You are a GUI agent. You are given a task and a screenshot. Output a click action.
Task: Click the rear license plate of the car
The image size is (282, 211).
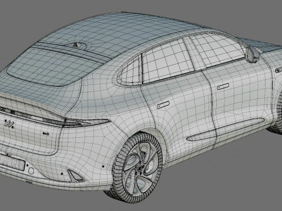point(12,162)
